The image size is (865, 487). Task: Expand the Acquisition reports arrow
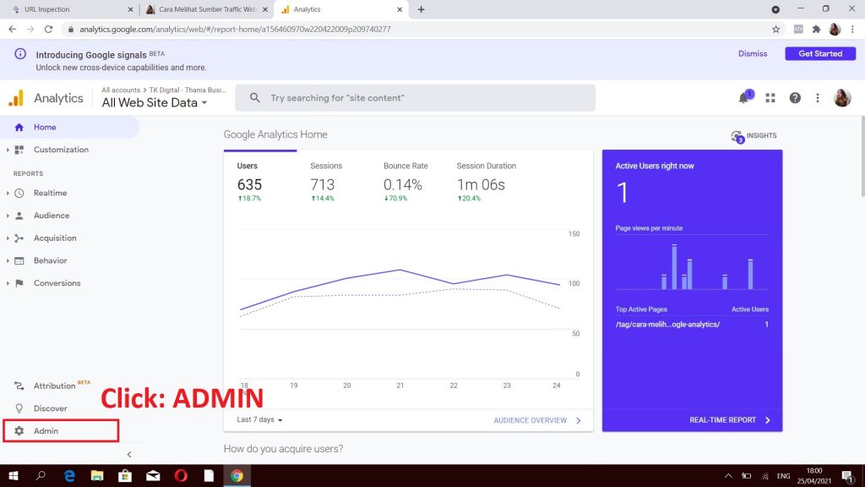coord(8,238)
